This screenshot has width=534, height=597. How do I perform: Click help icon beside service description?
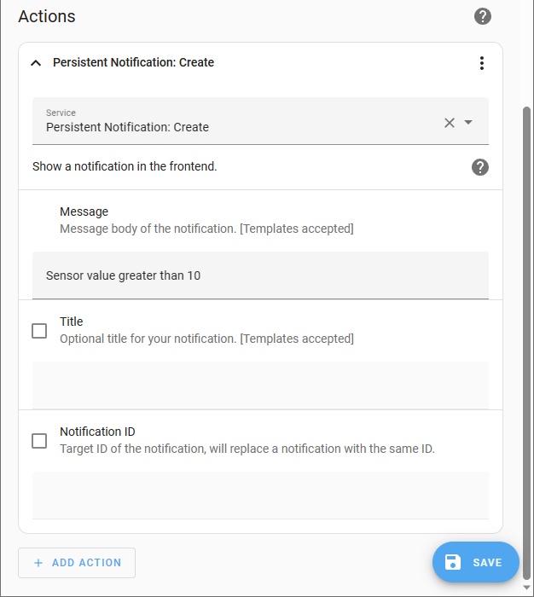(x=480, y=167)
